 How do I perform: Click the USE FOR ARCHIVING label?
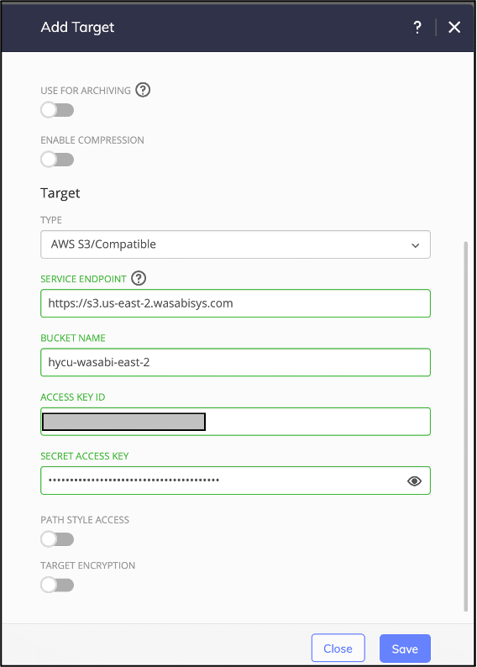(x=86, y=91)
